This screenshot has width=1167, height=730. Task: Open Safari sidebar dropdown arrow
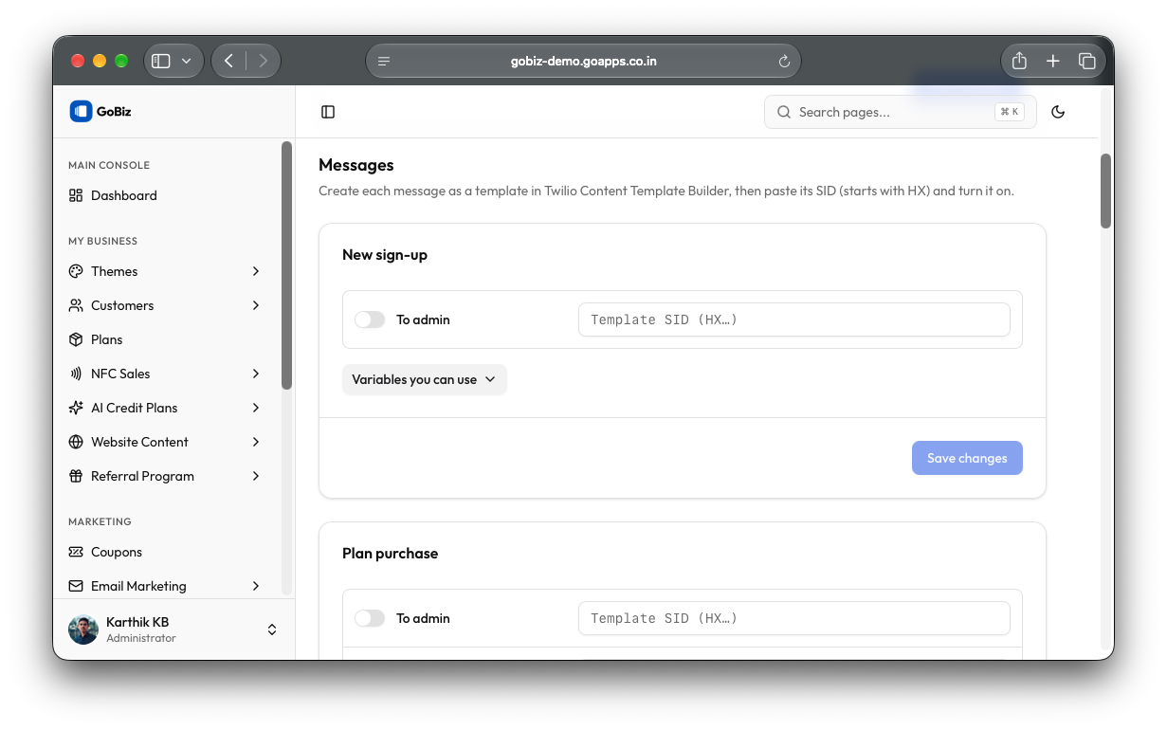(x=186, y=61)
